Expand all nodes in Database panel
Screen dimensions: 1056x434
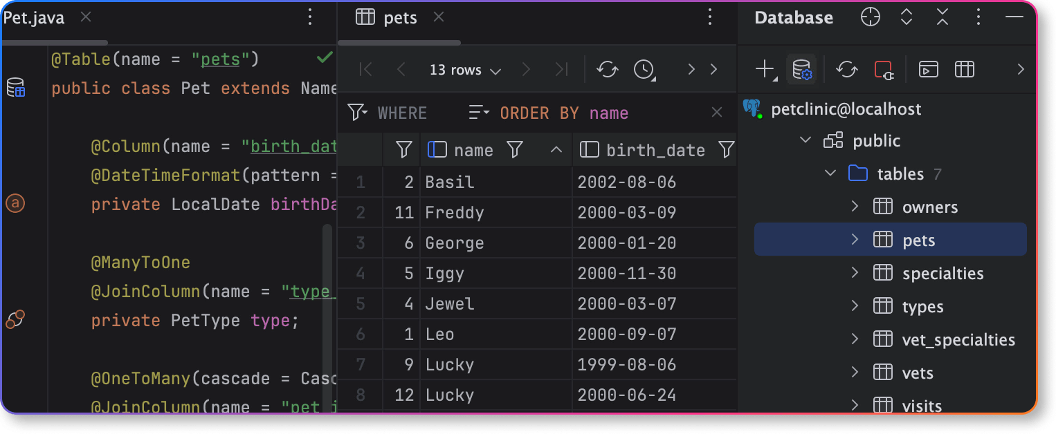[x=907, y=17]
